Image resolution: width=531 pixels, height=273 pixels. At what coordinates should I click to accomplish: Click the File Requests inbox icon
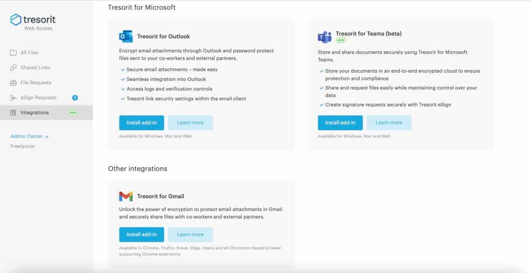13,82
